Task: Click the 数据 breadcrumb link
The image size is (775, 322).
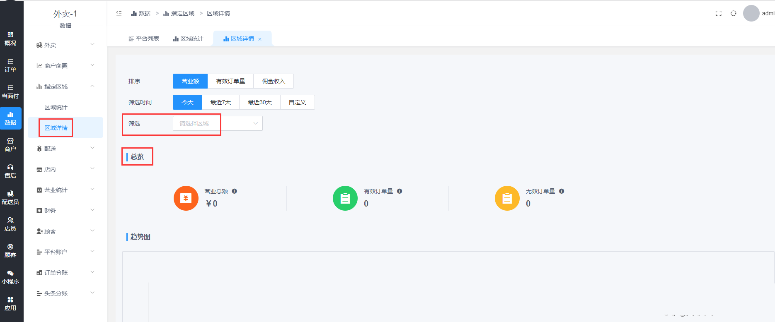Action: (140, 13)
